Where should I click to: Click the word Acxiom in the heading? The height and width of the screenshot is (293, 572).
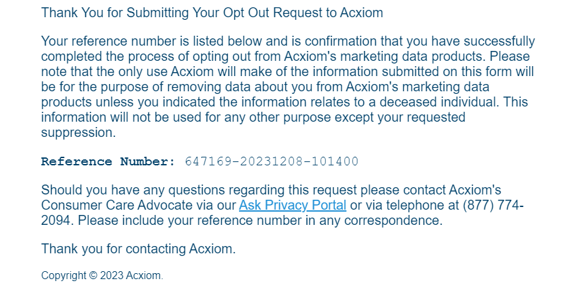click(361, 13)
